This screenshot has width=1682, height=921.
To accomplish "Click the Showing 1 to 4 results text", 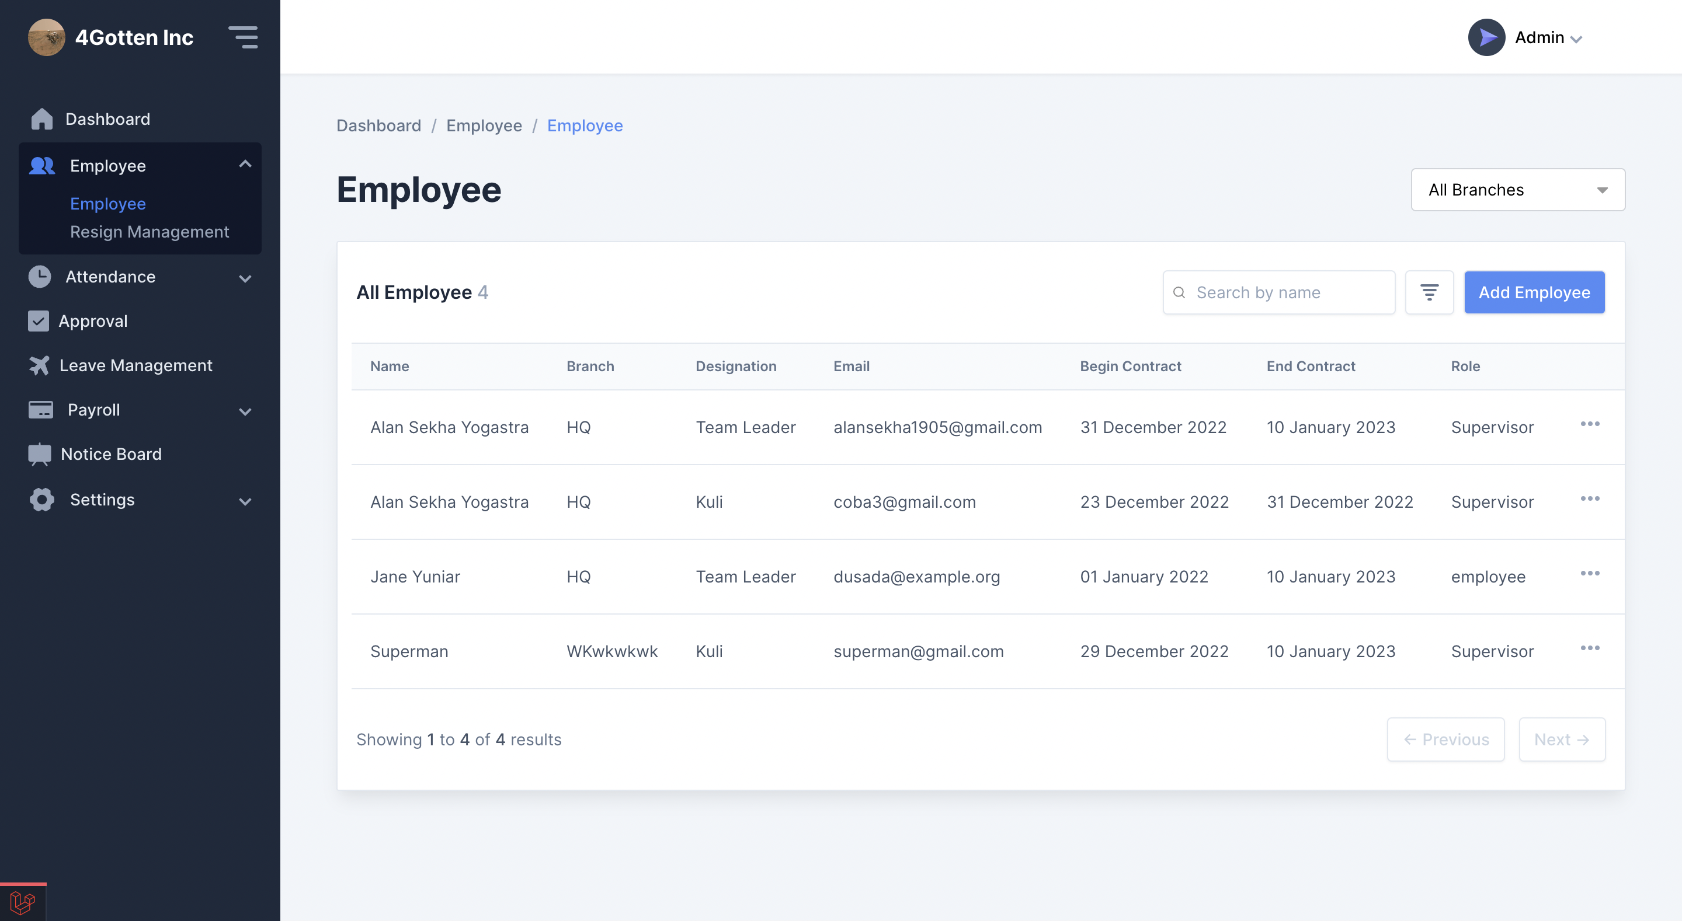I will [x=459, y=739].
